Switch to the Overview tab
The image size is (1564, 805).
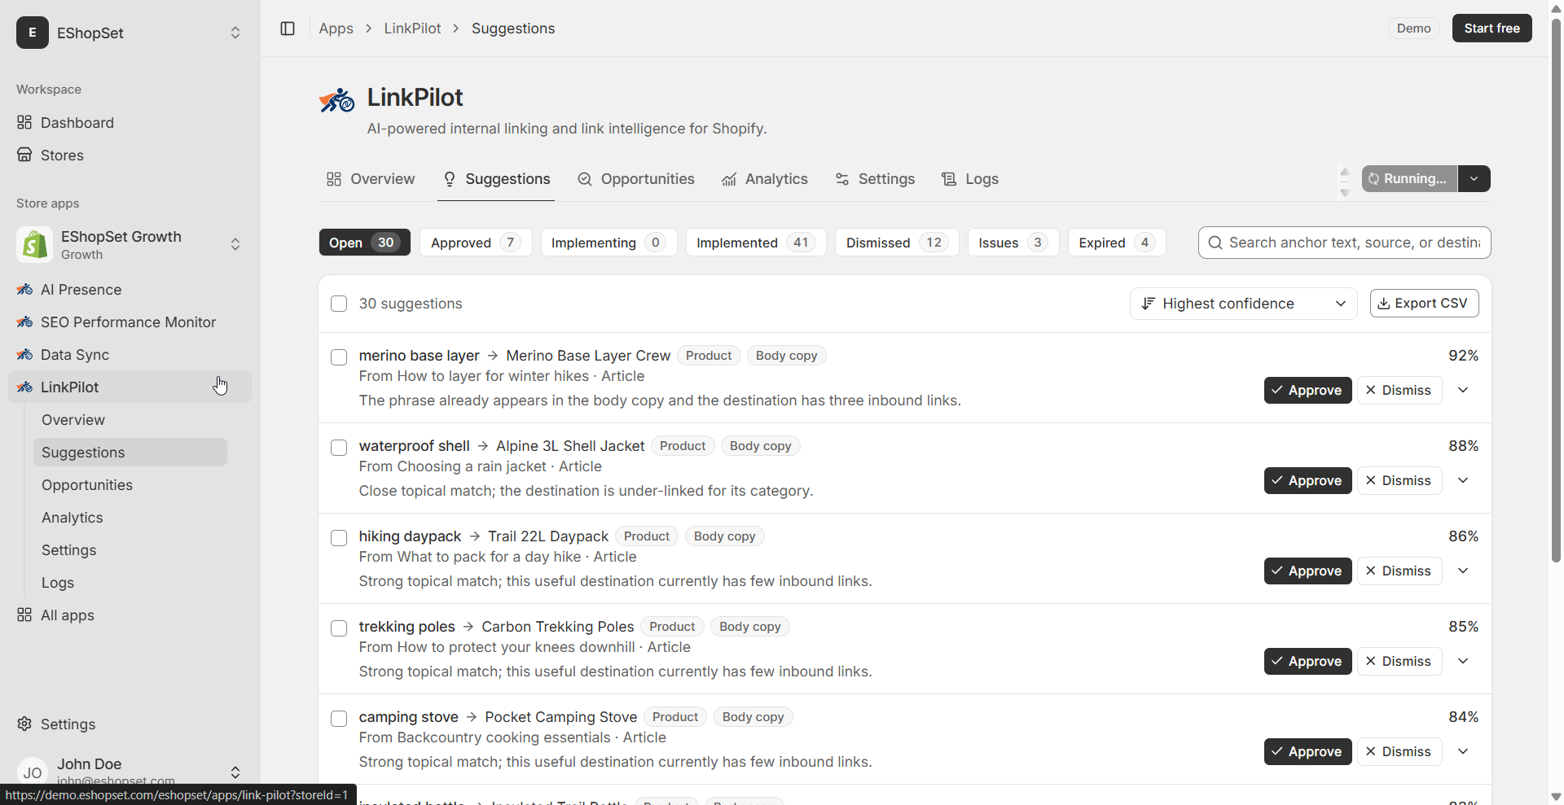(371, 179)
